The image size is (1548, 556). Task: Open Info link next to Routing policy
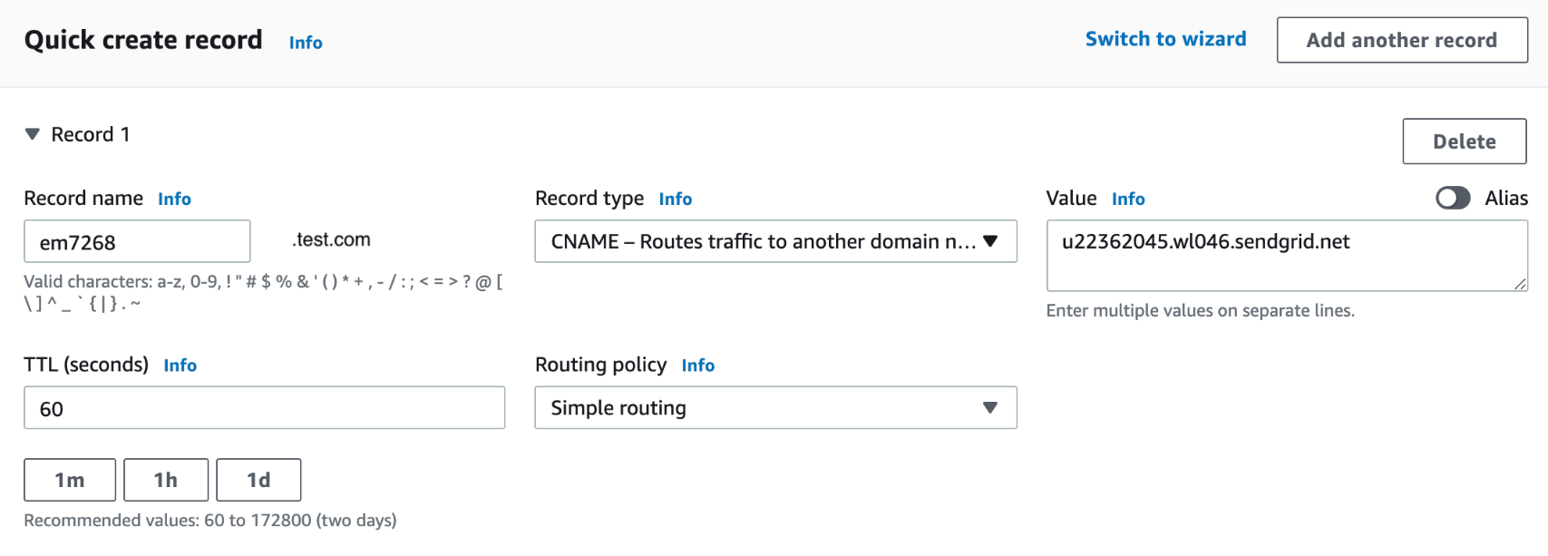click(697, 366)
